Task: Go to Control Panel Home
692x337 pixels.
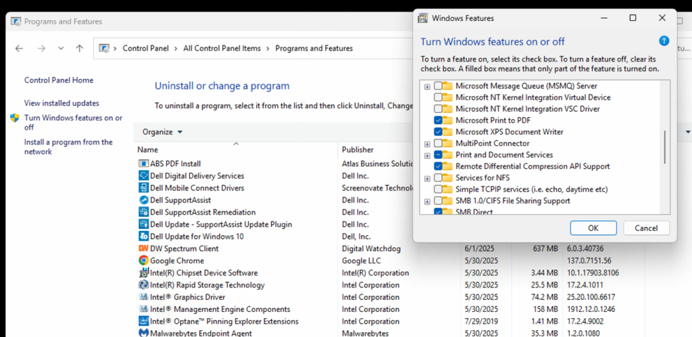Action: point(59,80)
